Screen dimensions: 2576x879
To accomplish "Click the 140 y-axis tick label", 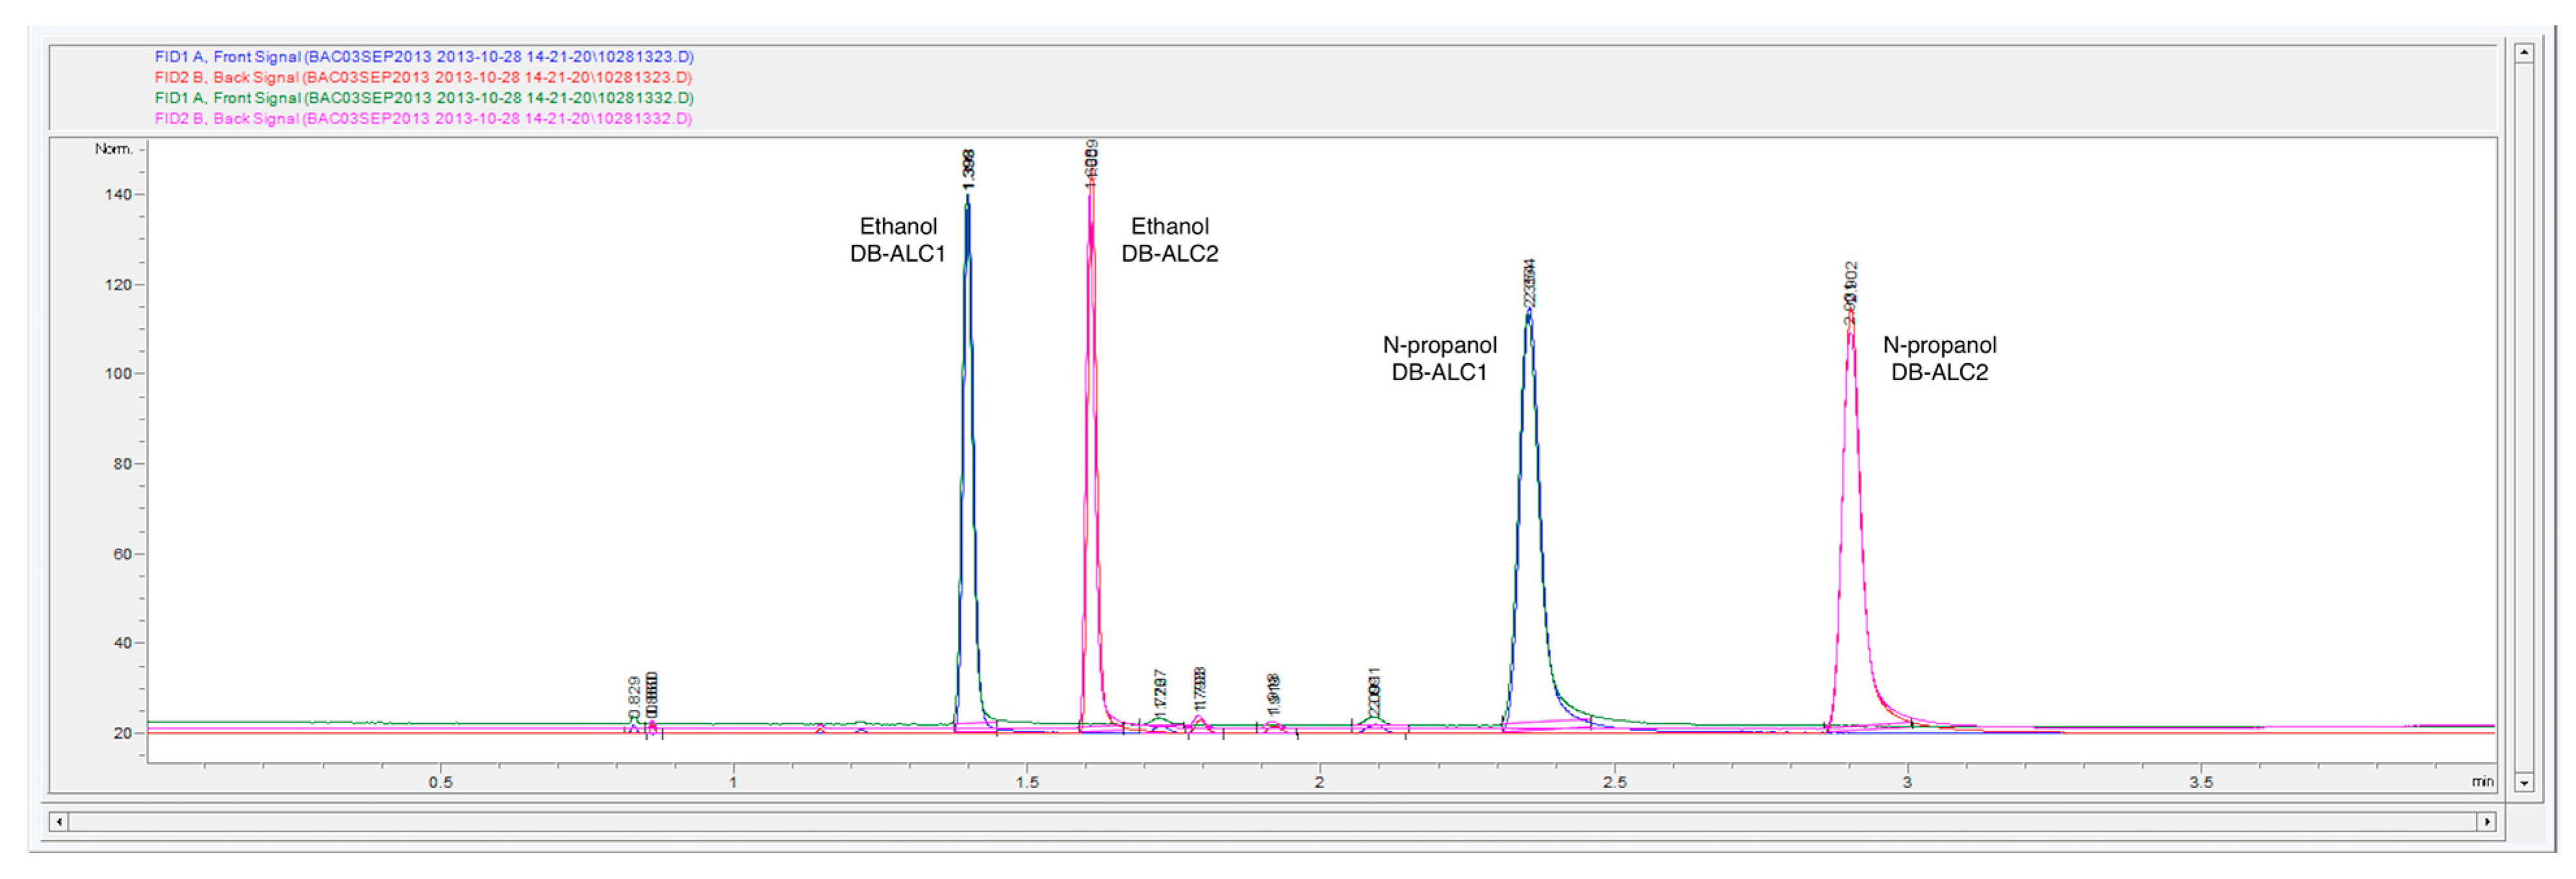I will [x=118, y=195].
